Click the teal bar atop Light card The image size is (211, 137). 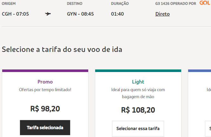pos(138,71)
